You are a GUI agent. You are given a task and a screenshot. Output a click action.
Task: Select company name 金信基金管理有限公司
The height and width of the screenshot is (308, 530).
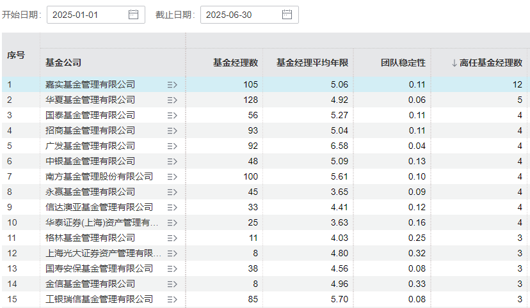point(90,284)
